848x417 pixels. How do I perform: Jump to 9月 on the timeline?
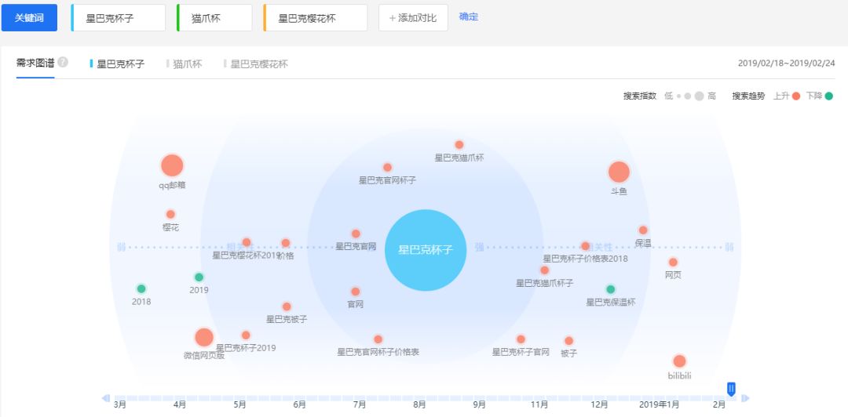pos(479,404)
